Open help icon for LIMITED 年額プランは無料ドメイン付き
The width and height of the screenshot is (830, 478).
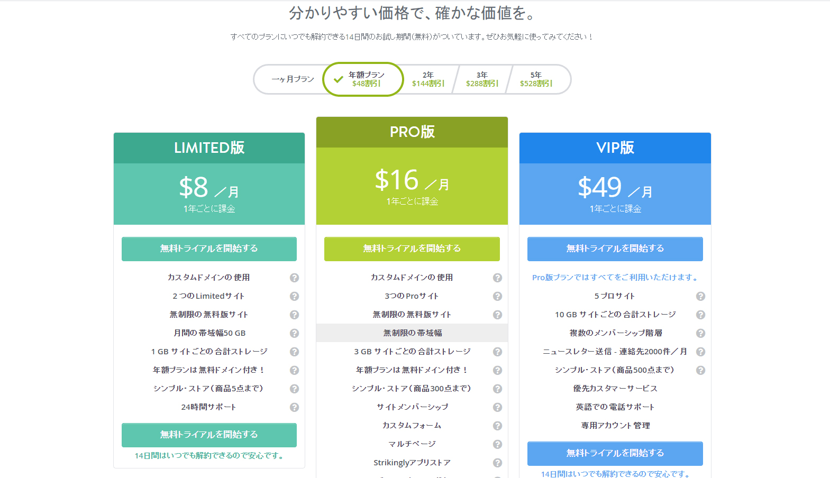coord(294,370)
